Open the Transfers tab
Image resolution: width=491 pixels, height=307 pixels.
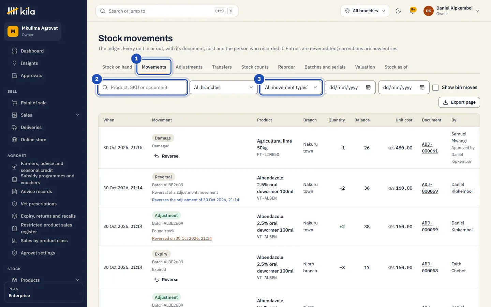[222, 67]
